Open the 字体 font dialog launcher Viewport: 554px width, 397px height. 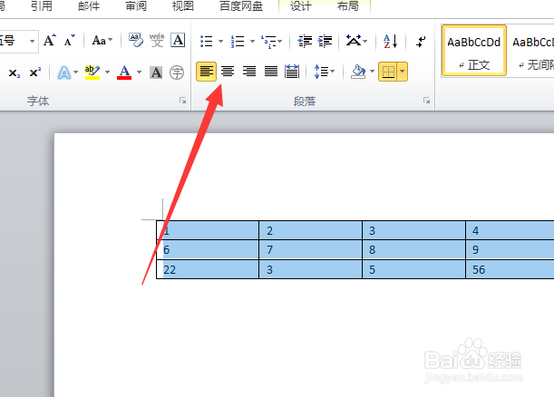(182, 101)
